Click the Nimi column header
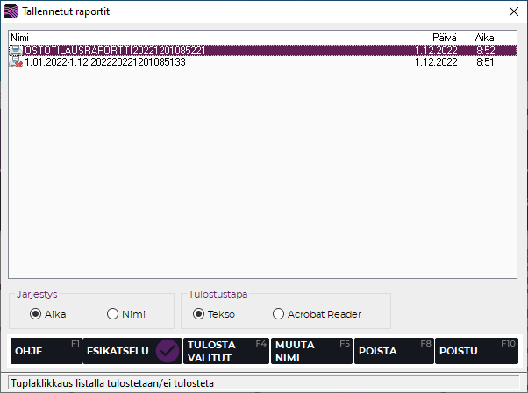528x393 pixels. tap(19, 38)
